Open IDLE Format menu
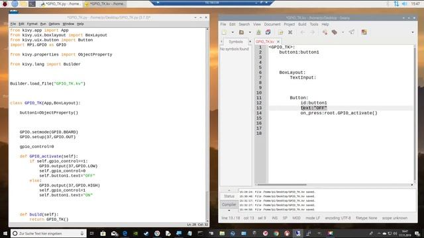Screen dimensions: 424x238 [32, 24]
